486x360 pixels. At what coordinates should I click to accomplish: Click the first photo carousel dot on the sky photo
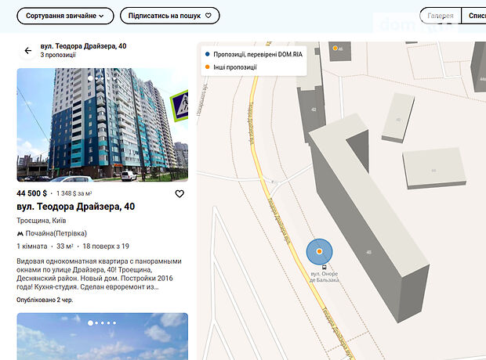pos(90,323)
